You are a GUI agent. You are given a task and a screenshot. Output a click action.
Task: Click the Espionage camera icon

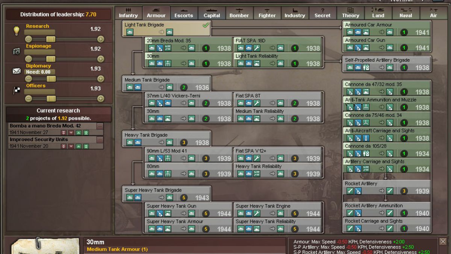click(16, 51)
